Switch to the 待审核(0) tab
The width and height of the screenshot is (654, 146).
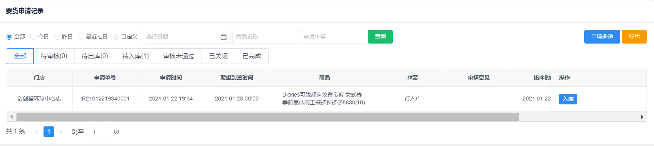(x=54, y=56)
